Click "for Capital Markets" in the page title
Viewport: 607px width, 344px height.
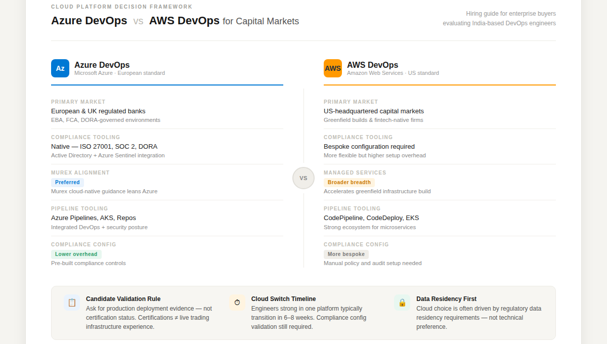tap(261, 21)
